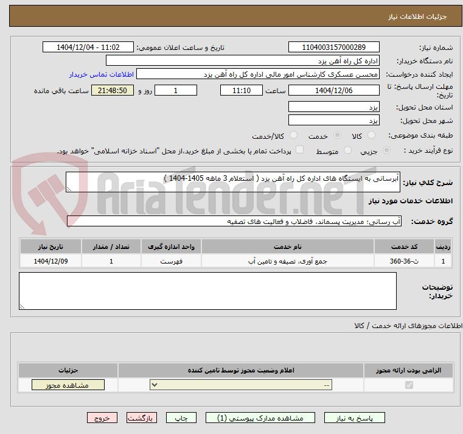Select the کالا radio button
Screen dimensions: 463x434
[x=371, y=135]
